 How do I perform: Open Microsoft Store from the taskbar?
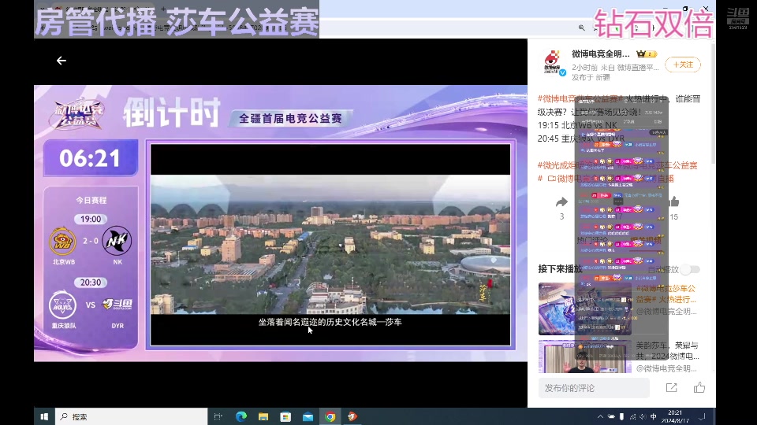pos(285,417)
